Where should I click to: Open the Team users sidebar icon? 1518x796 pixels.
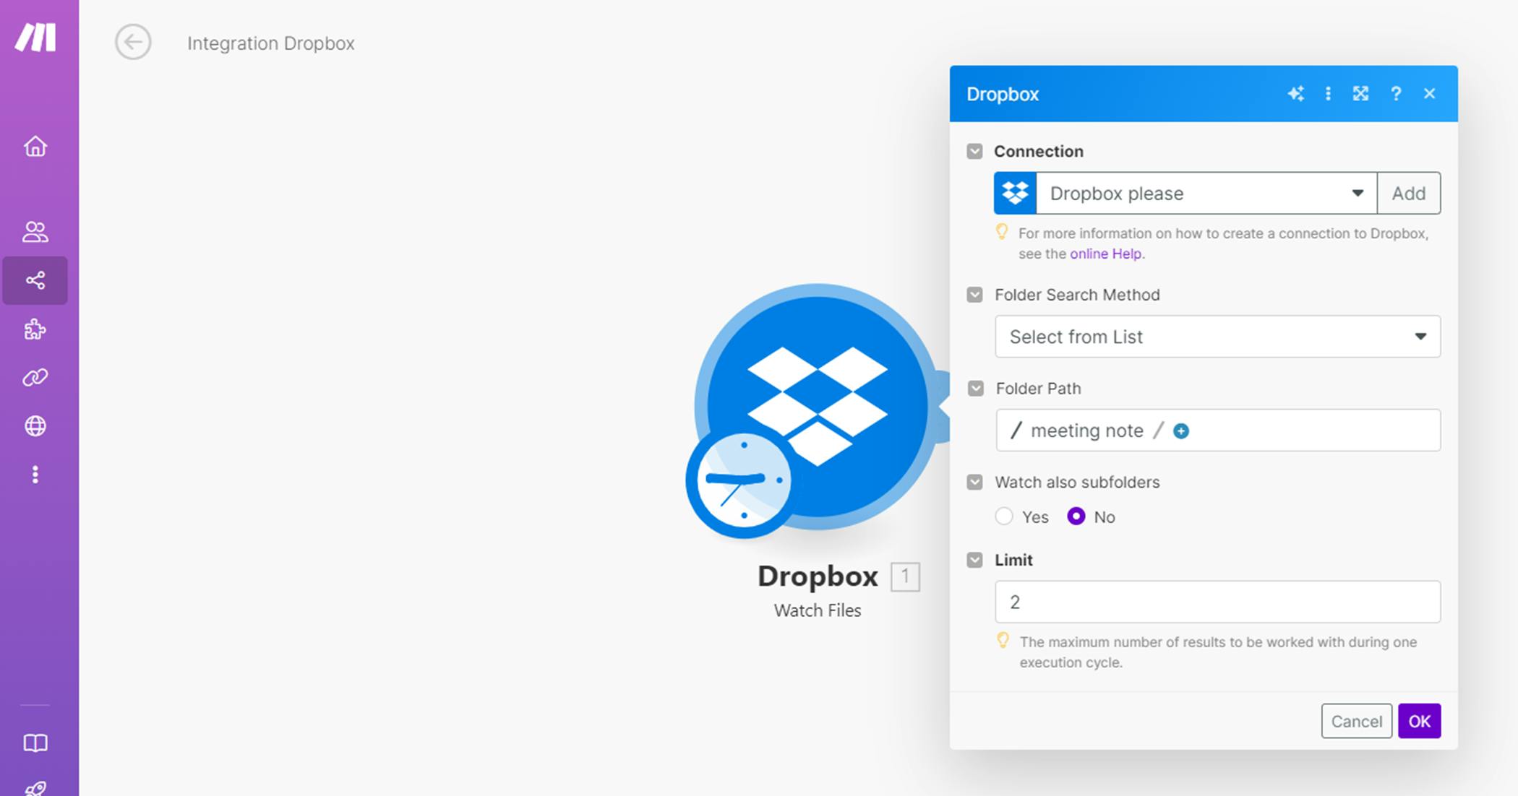(x=35, y=232)
